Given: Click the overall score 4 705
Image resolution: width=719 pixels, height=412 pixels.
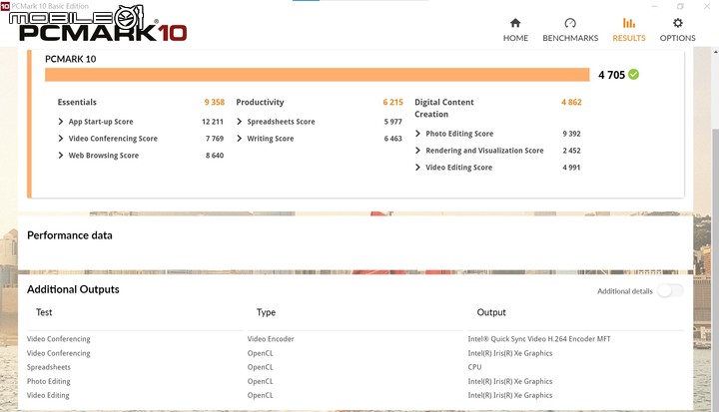Looking at the screenshot, I should pos(612,75).
